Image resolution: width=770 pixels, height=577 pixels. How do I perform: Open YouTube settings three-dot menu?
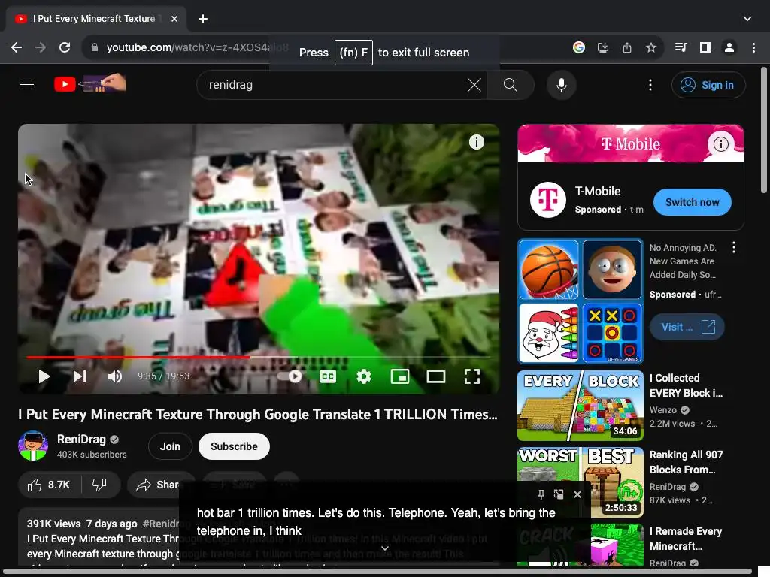click(x=650, y=85)
